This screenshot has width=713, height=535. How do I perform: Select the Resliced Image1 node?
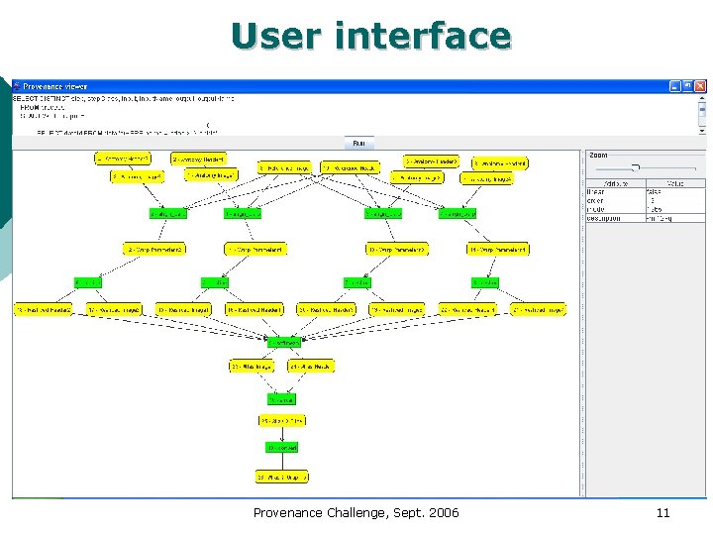pos(183,310)
